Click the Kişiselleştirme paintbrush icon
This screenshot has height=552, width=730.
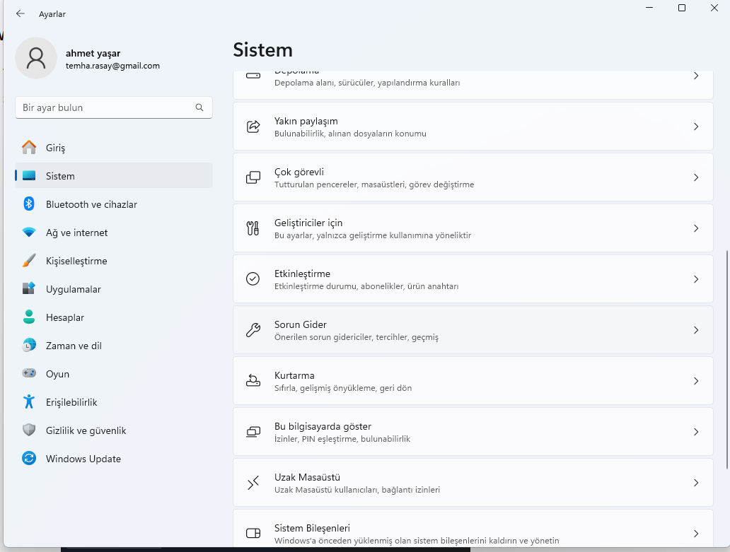29,261
